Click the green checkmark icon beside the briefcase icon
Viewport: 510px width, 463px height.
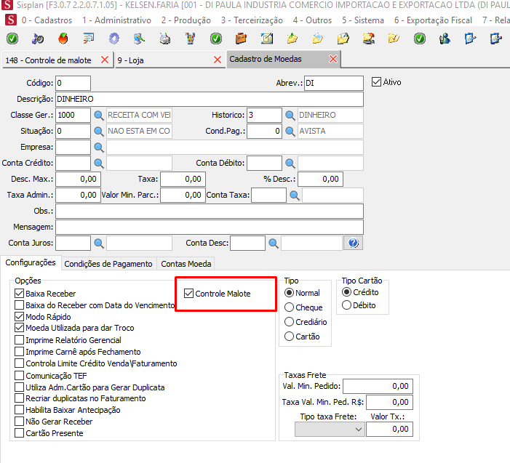(216, 39)
